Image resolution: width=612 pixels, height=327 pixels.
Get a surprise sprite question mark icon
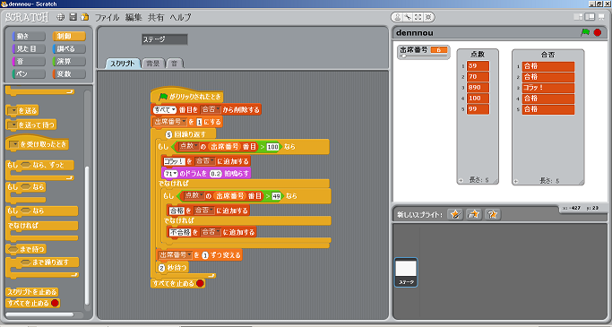click(493, 214)
